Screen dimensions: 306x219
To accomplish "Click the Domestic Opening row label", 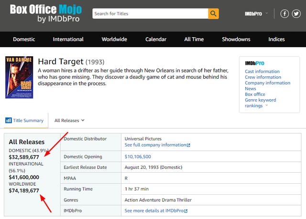I will 83,156.
